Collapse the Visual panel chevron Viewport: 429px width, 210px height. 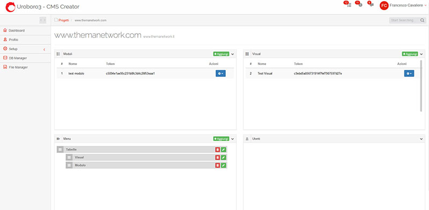tap(421, 55)
